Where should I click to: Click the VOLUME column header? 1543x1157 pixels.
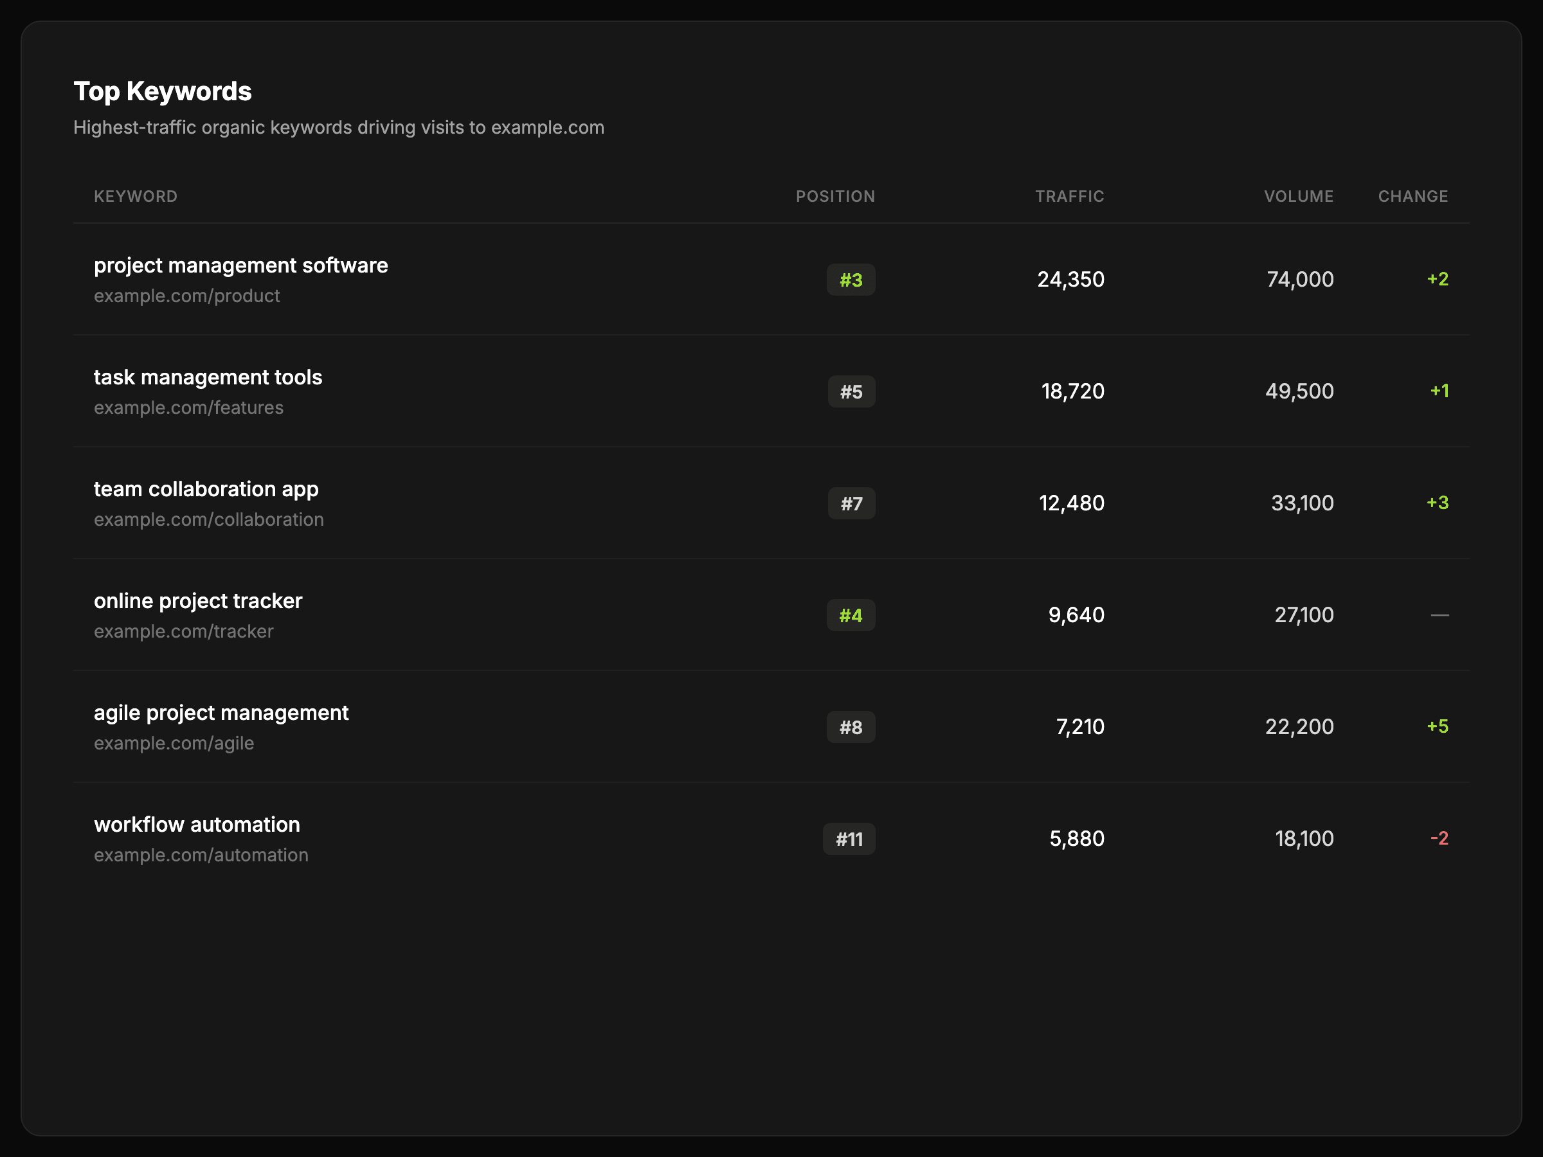[x=1298, y=197]
